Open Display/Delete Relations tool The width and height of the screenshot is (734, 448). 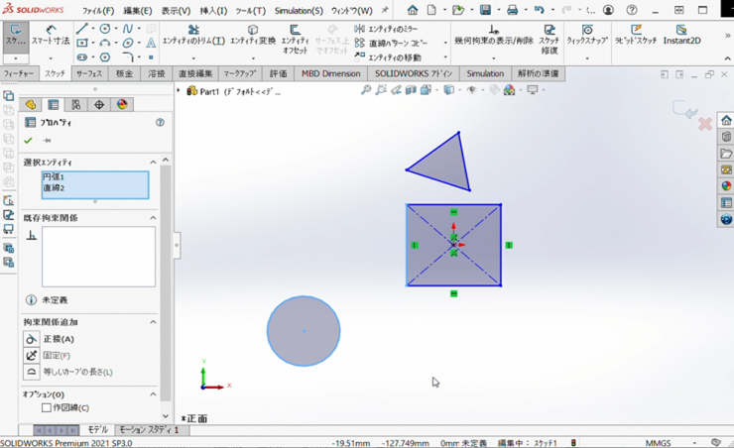[493, 35]
